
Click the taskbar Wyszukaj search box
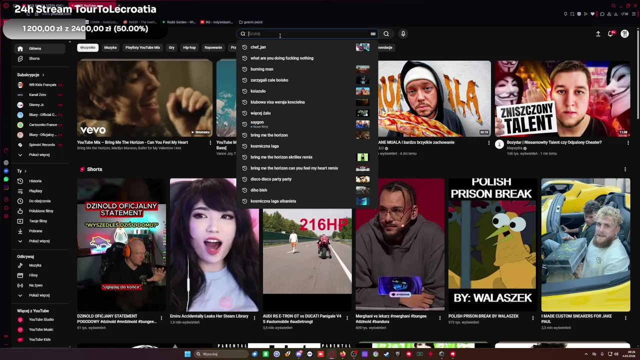tap(221, 354)
